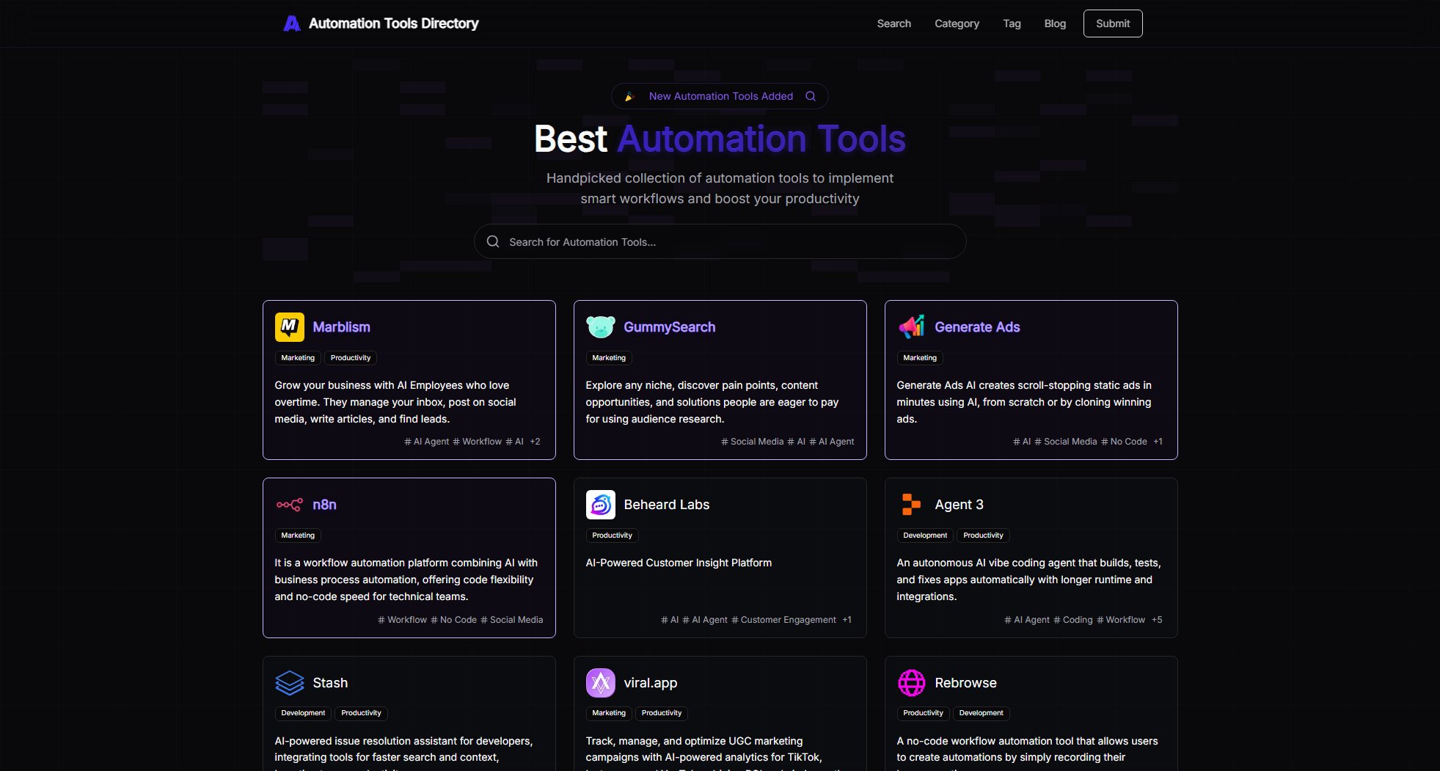Select Productivity badge on viral.app card
The width and height of the screenshot is (1440, 771).
(662, 713)
